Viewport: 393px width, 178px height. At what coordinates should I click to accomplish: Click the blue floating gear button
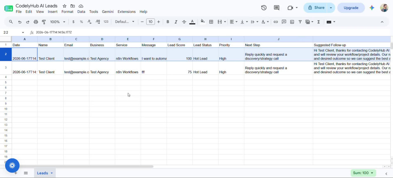coord(12,165)
